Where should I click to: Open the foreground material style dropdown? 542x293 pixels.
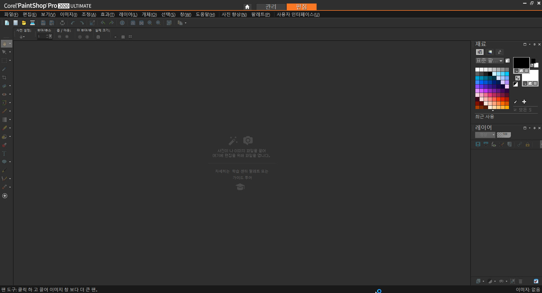[516, 71]
